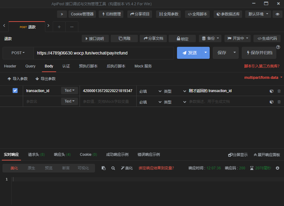Switch to the 后执行脚本 tab
This screenshot has width=284, height=206.
pos(116,66)
